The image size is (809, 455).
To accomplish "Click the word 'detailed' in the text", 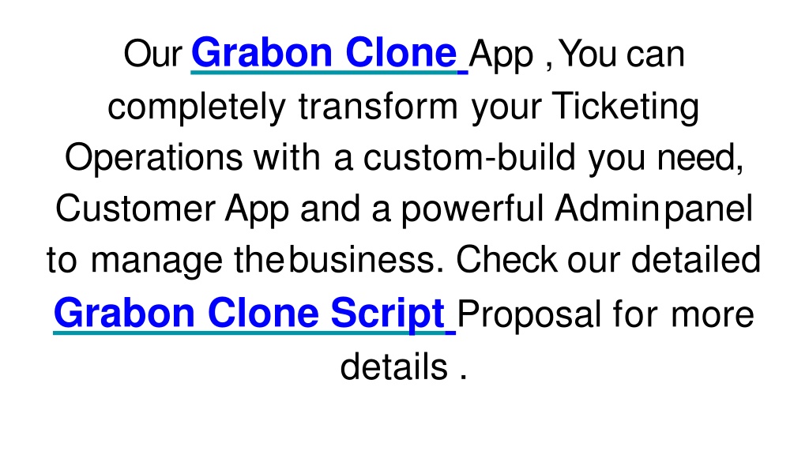I will (x=696, y=260).
